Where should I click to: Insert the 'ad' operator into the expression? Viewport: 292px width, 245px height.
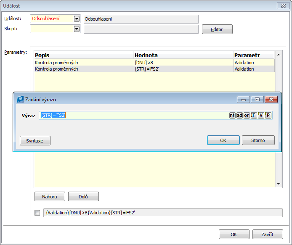[239, 115]
